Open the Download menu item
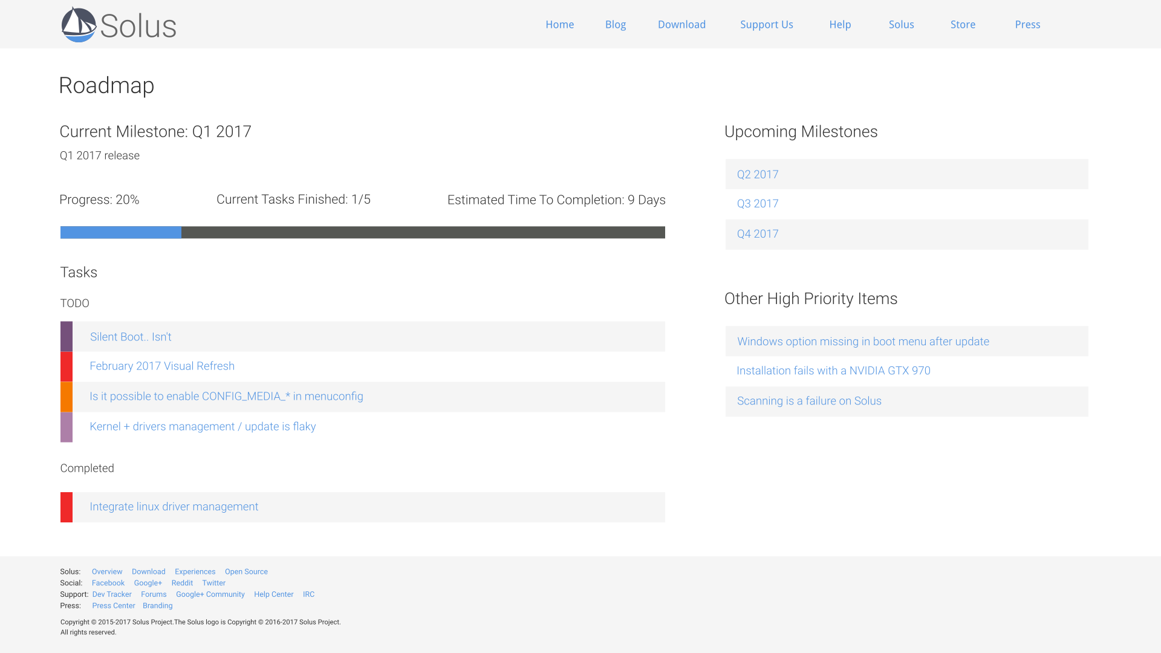 [x=681, y=25]
